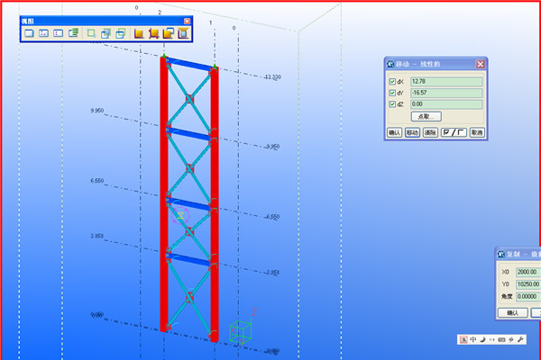
Task: Click the dX value field showing 12.78
Action: pos(446,82)
